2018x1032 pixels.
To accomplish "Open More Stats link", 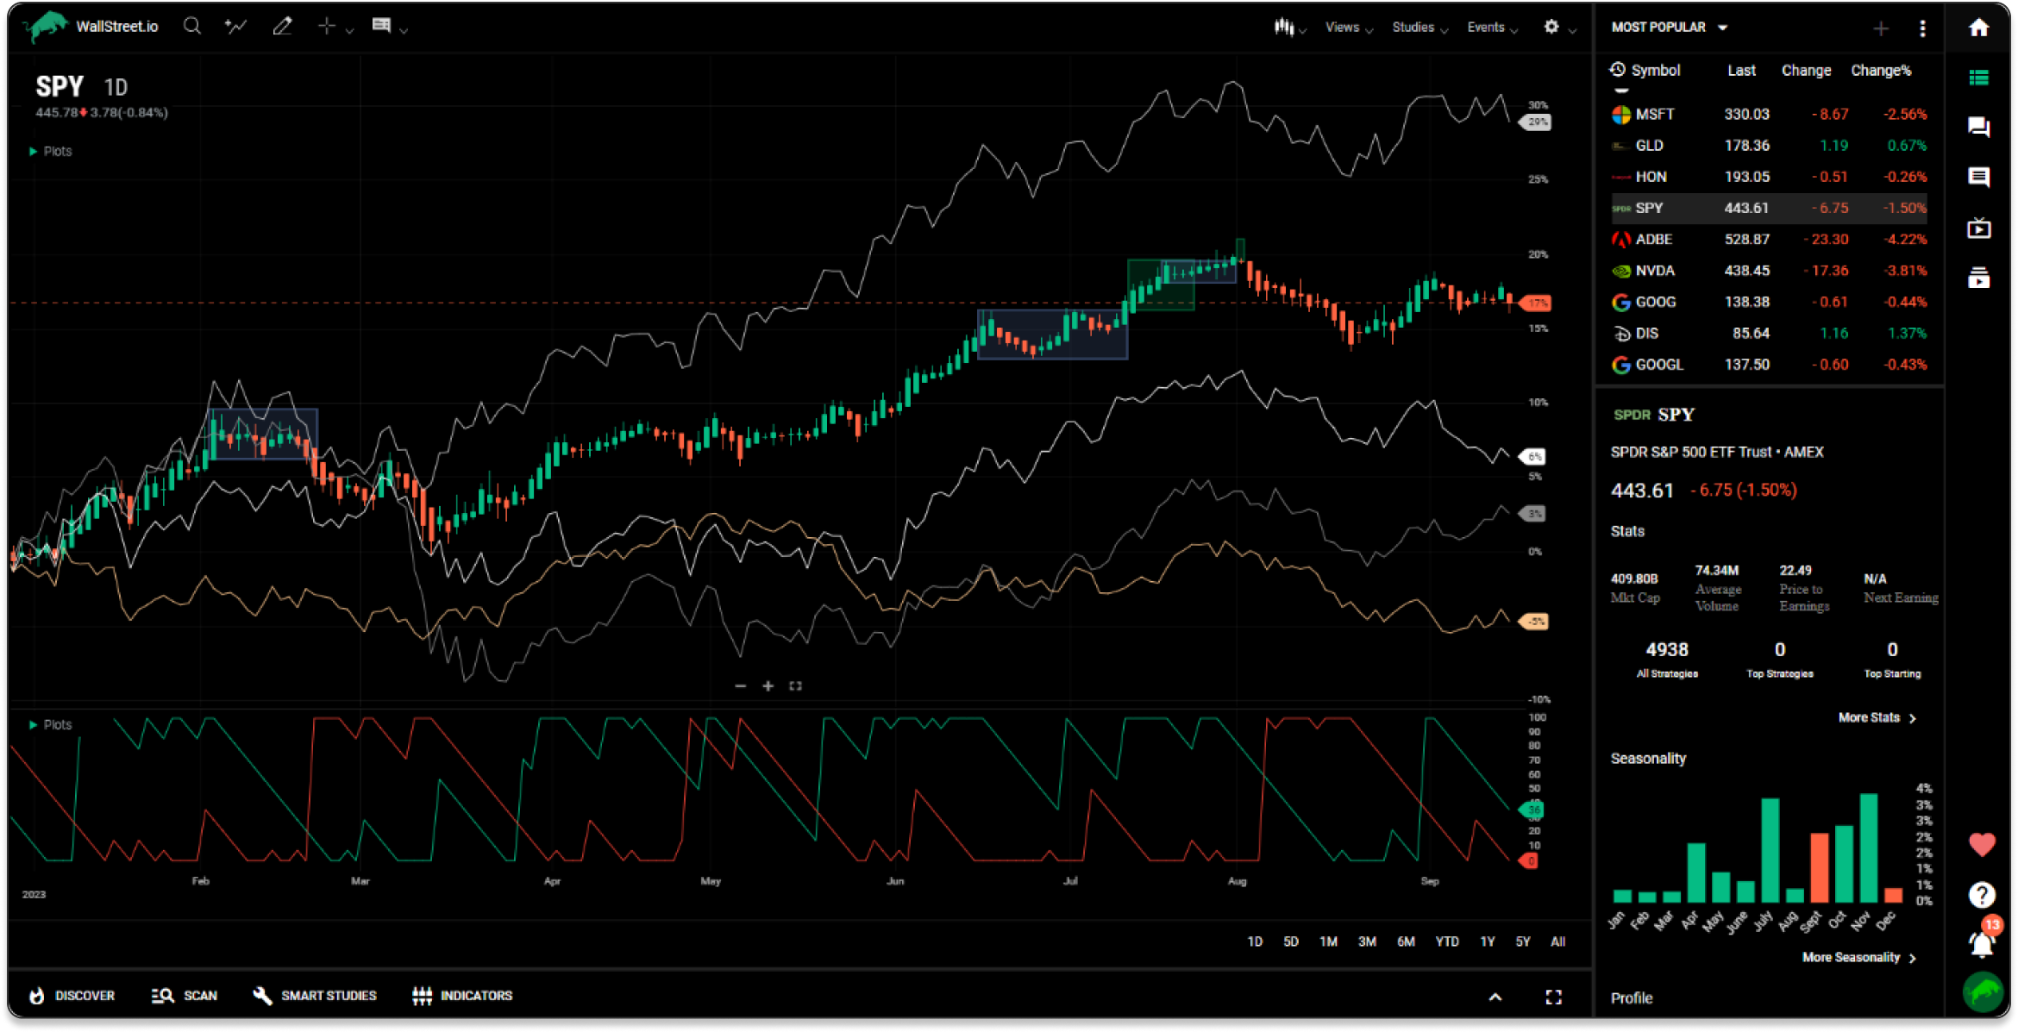I will [1877, 718].
